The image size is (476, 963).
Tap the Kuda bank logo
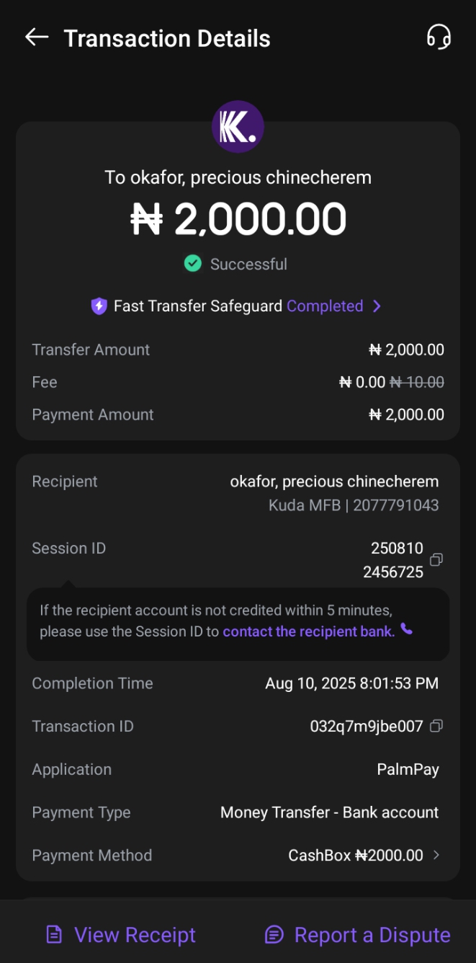pyautogui.click(x=238, y=127)
